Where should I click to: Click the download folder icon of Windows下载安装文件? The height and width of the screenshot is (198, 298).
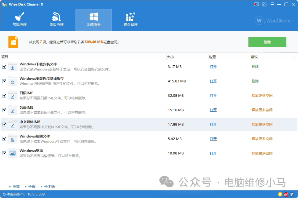pos(12,67)
